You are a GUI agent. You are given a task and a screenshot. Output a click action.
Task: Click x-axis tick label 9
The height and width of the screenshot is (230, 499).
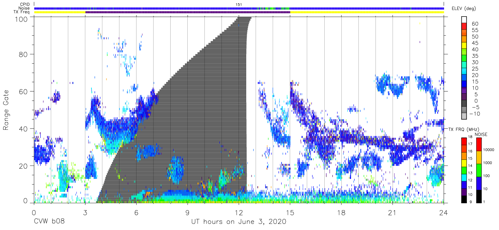tap(188, 212)
